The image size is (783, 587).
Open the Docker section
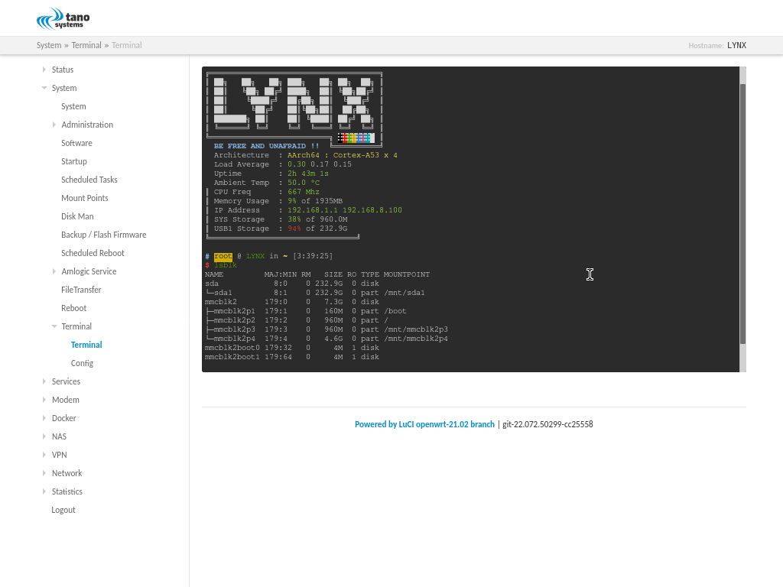click(64, 418)
